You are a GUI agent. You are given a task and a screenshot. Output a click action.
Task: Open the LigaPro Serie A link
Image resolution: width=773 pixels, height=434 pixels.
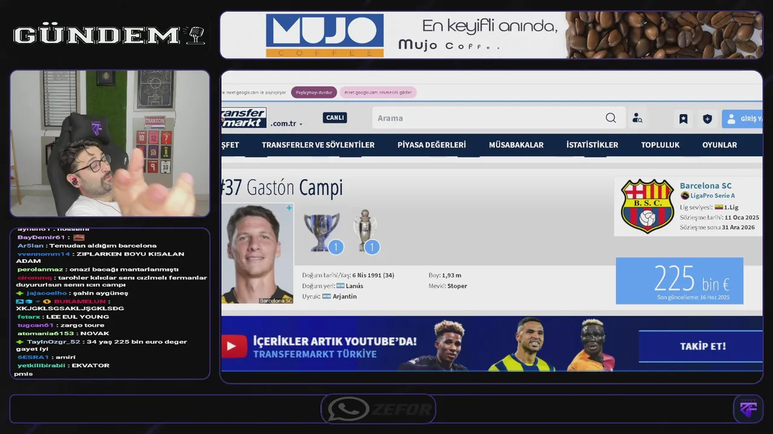[x=712, y=195]
